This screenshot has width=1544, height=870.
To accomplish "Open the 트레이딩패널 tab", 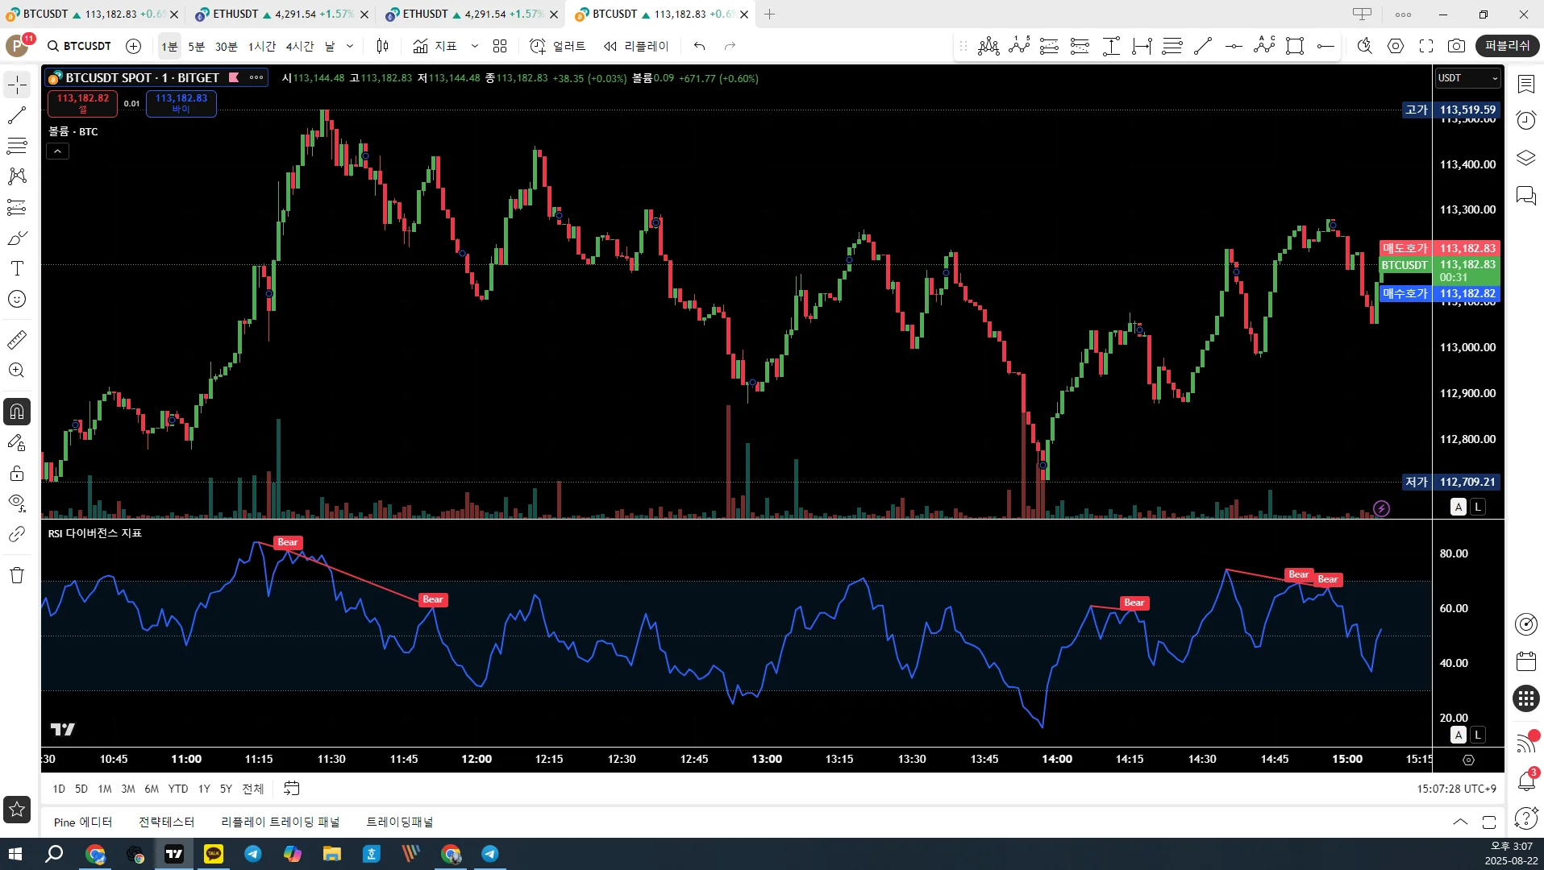I will click(400, 822).
